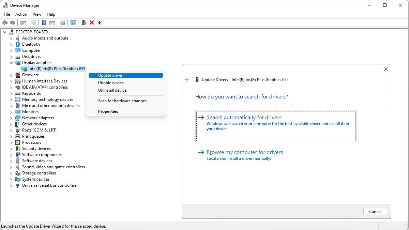Viewport: 409px width, 230px height.
Task: Click the back arrow in Update Drivers dialog
Action: pos(187,80)
